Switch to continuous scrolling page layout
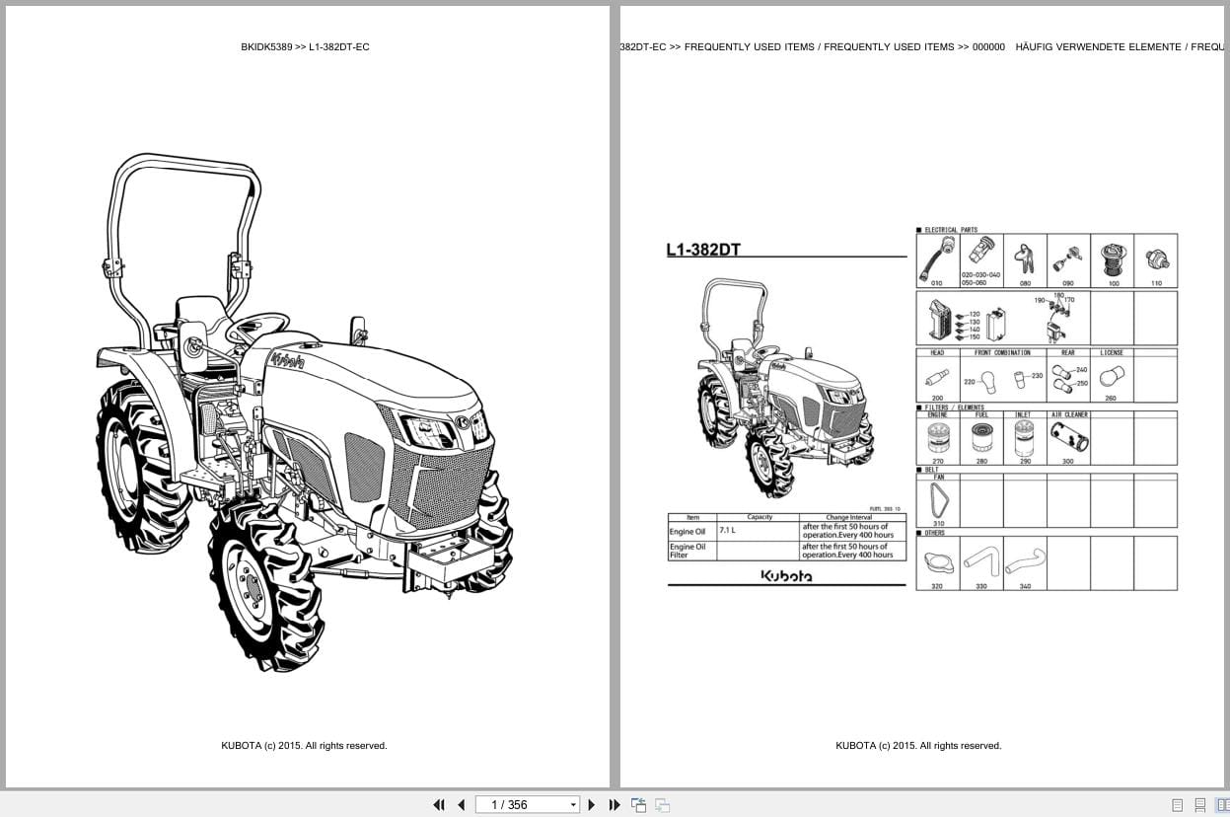This screenshot has height=817, width=1230. click(x=1200, y=805)
